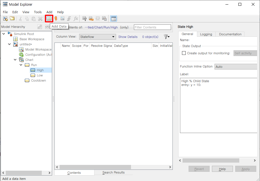Open the Tools menu
This screenshot has height=181, width=260.
pos(38,12)
